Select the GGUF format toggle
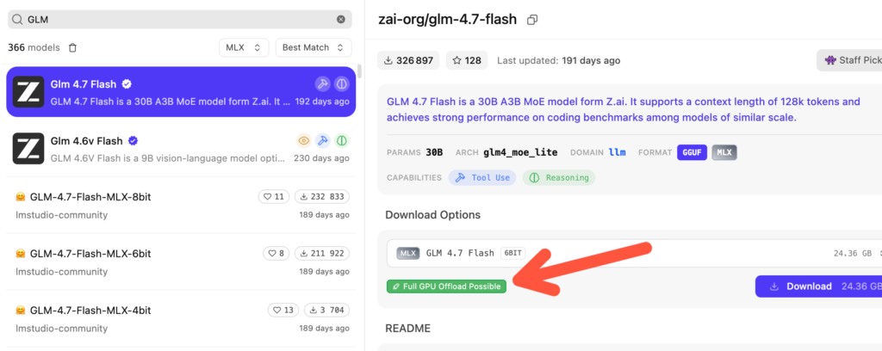The height and width of the screenshot is (351, 882). [693, 152]
